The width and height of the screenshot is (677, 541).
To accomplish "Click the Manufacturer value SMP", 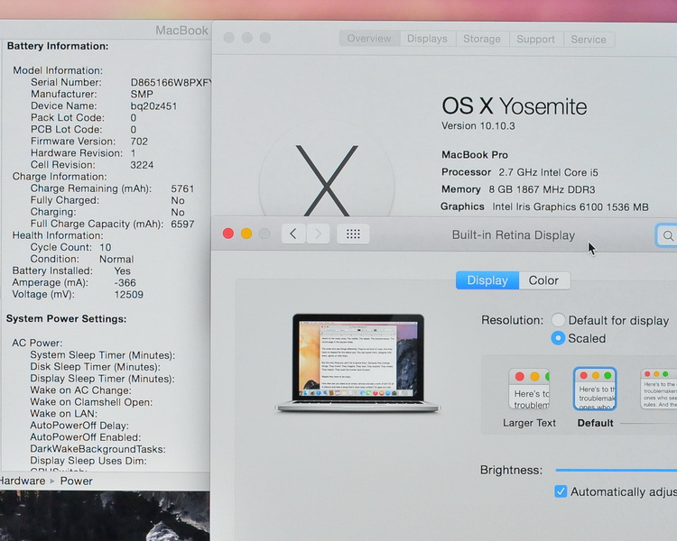I will 142,94.
